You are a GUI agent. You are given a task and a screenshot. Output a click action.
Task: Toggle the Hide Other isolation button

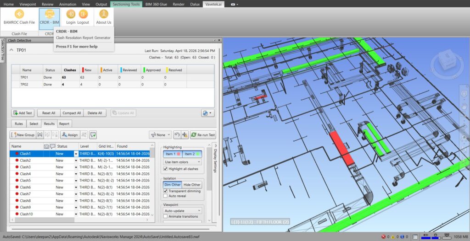[192, 185]
